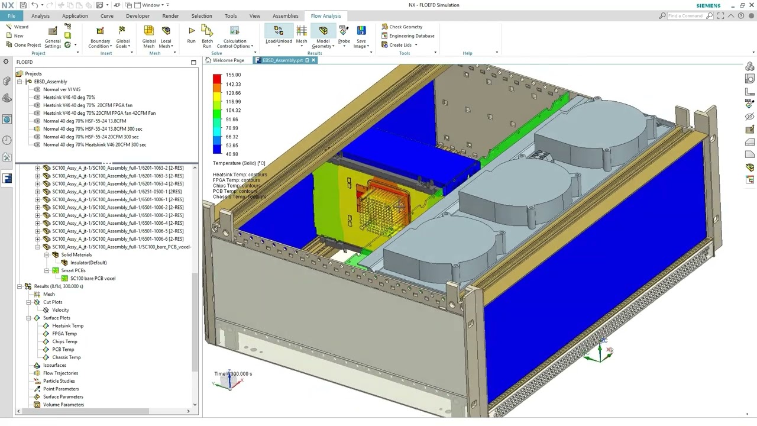Click Clone Project
This screenshot has height=426, width=757.
point(23,45)
